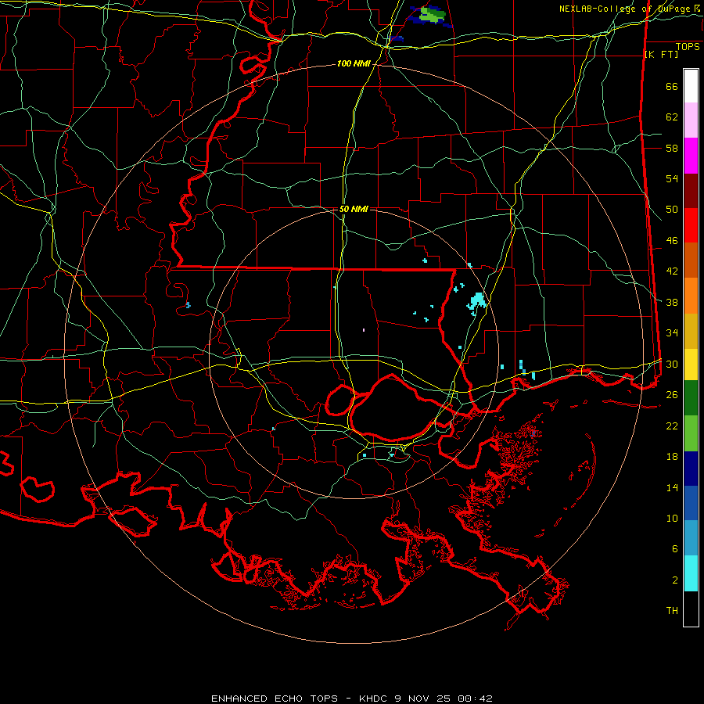Click the "54" legend value
The image size is (704, 704).
(672, 178)
